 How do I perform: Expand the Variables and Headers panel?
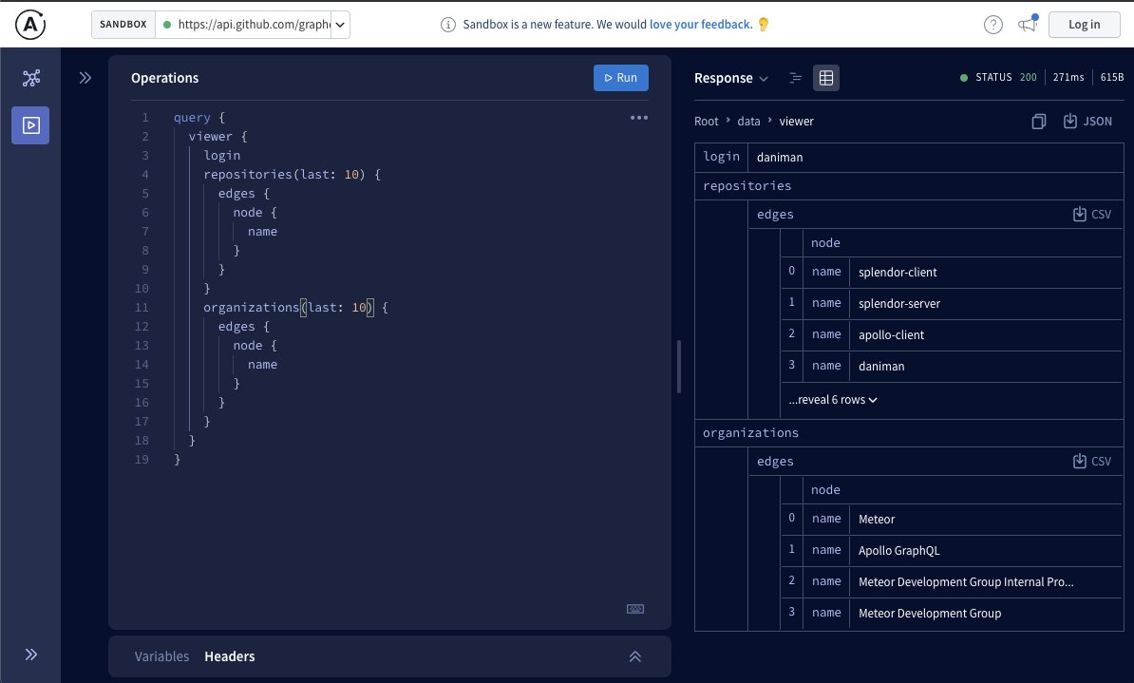click(635, 657)
